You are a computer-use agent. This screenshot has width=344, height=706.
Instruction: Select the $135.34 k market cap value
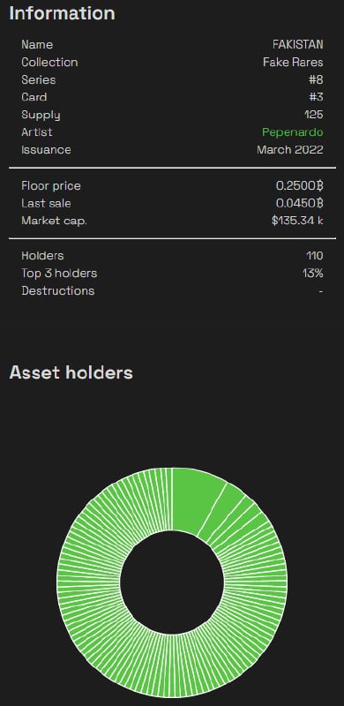(x=297, y=221)
